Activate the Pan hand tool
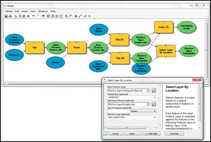211x142 pixels. [70, 16]
